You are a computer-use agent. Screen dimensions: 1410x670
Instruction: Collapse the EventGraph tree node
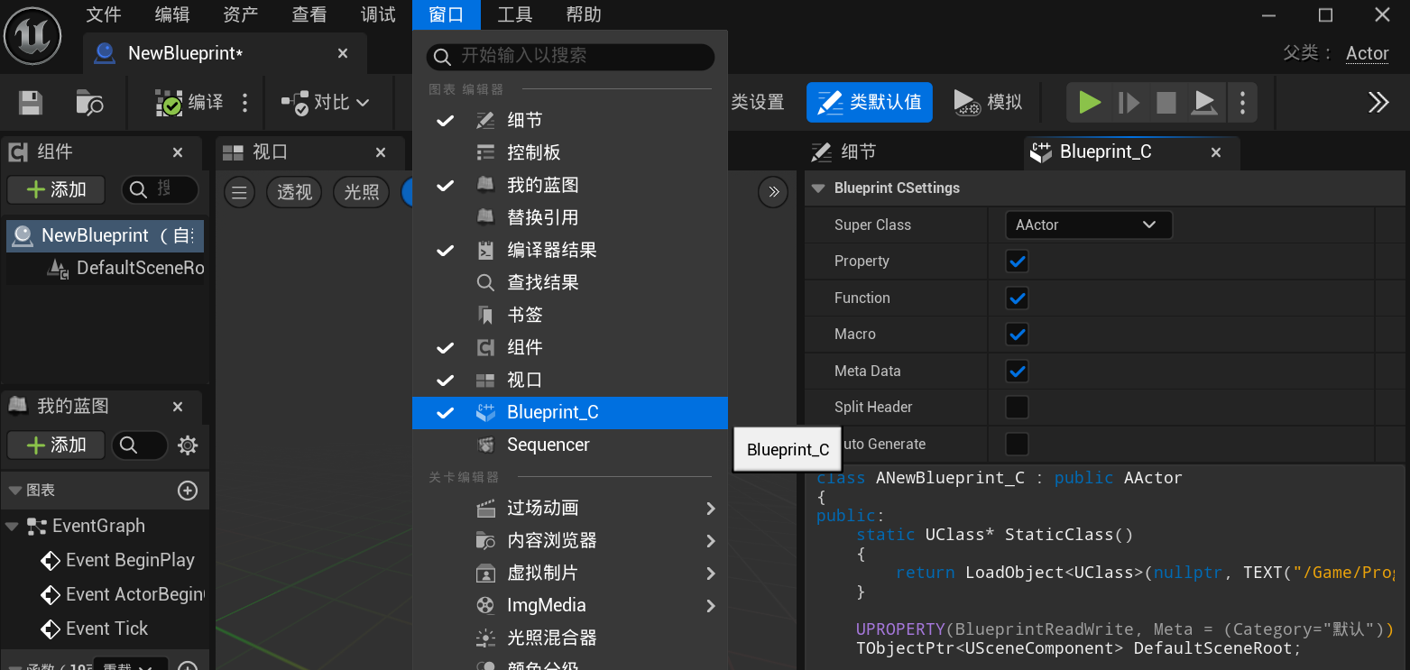(13, 526)
